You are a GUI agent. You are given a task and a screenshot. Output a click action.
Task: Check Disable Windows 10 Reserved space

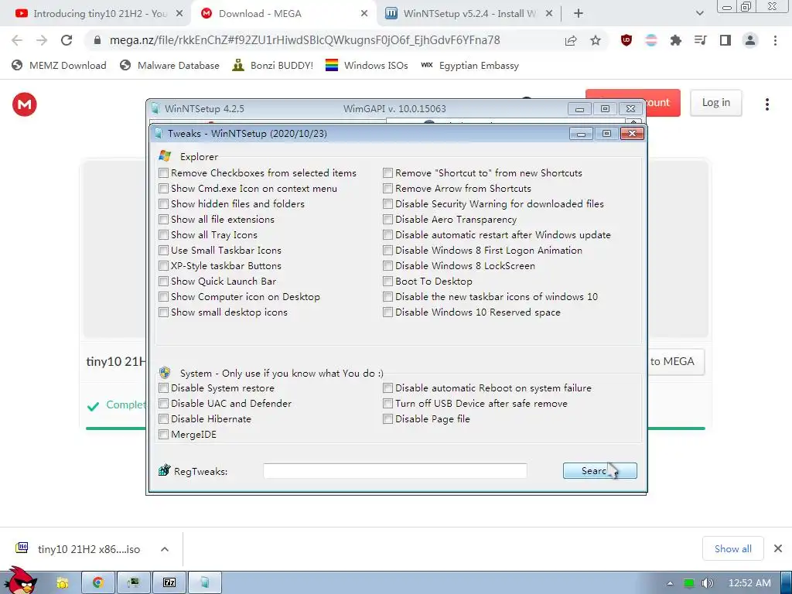pos(388,312)
